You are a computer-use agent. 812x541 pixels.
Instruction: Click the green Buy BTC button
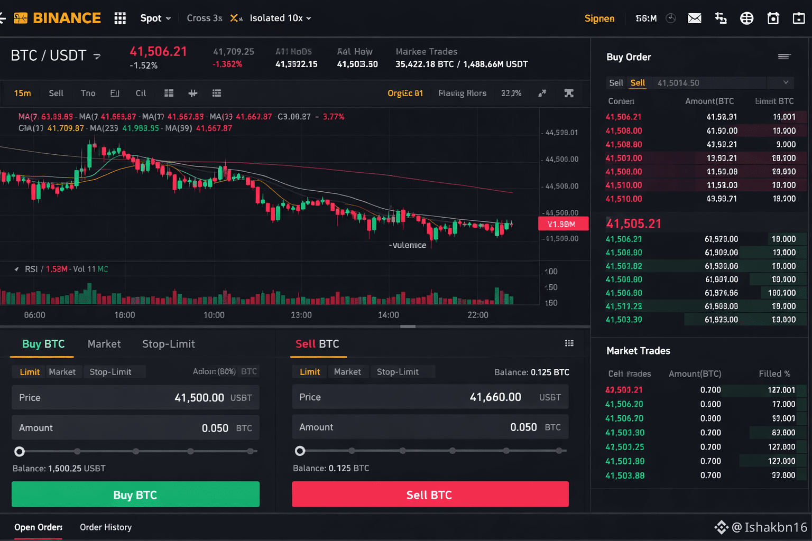tap(135, 495)
